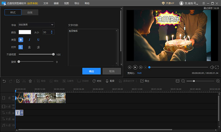
Task: Click the redo arrow in the timeline toolbar
Action: click(11, 81)
